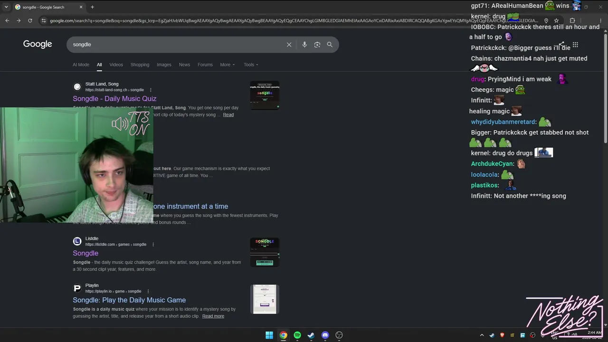Switch to the Forums tab
The height and width of the screenshot is (342, 608).
click(x=205, y=65)
